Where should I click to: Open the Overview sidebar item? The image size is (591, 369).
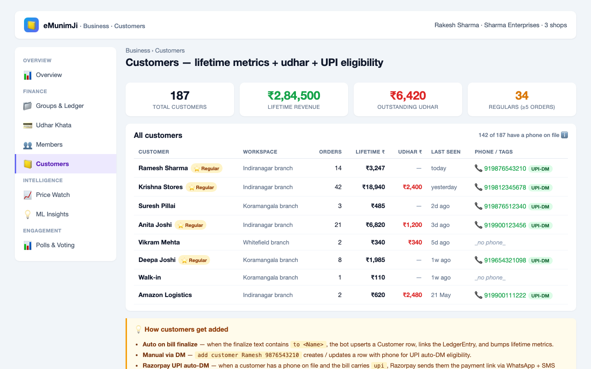tap(66, 75)
